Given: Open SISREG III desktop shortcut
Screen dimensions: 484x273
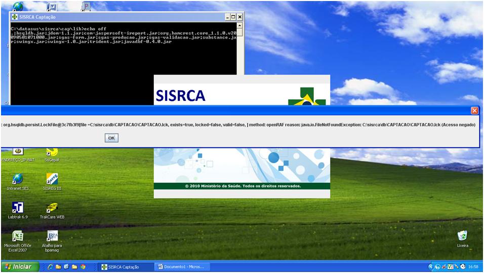Looking at the screenshot, I should (x=52, y=182).
